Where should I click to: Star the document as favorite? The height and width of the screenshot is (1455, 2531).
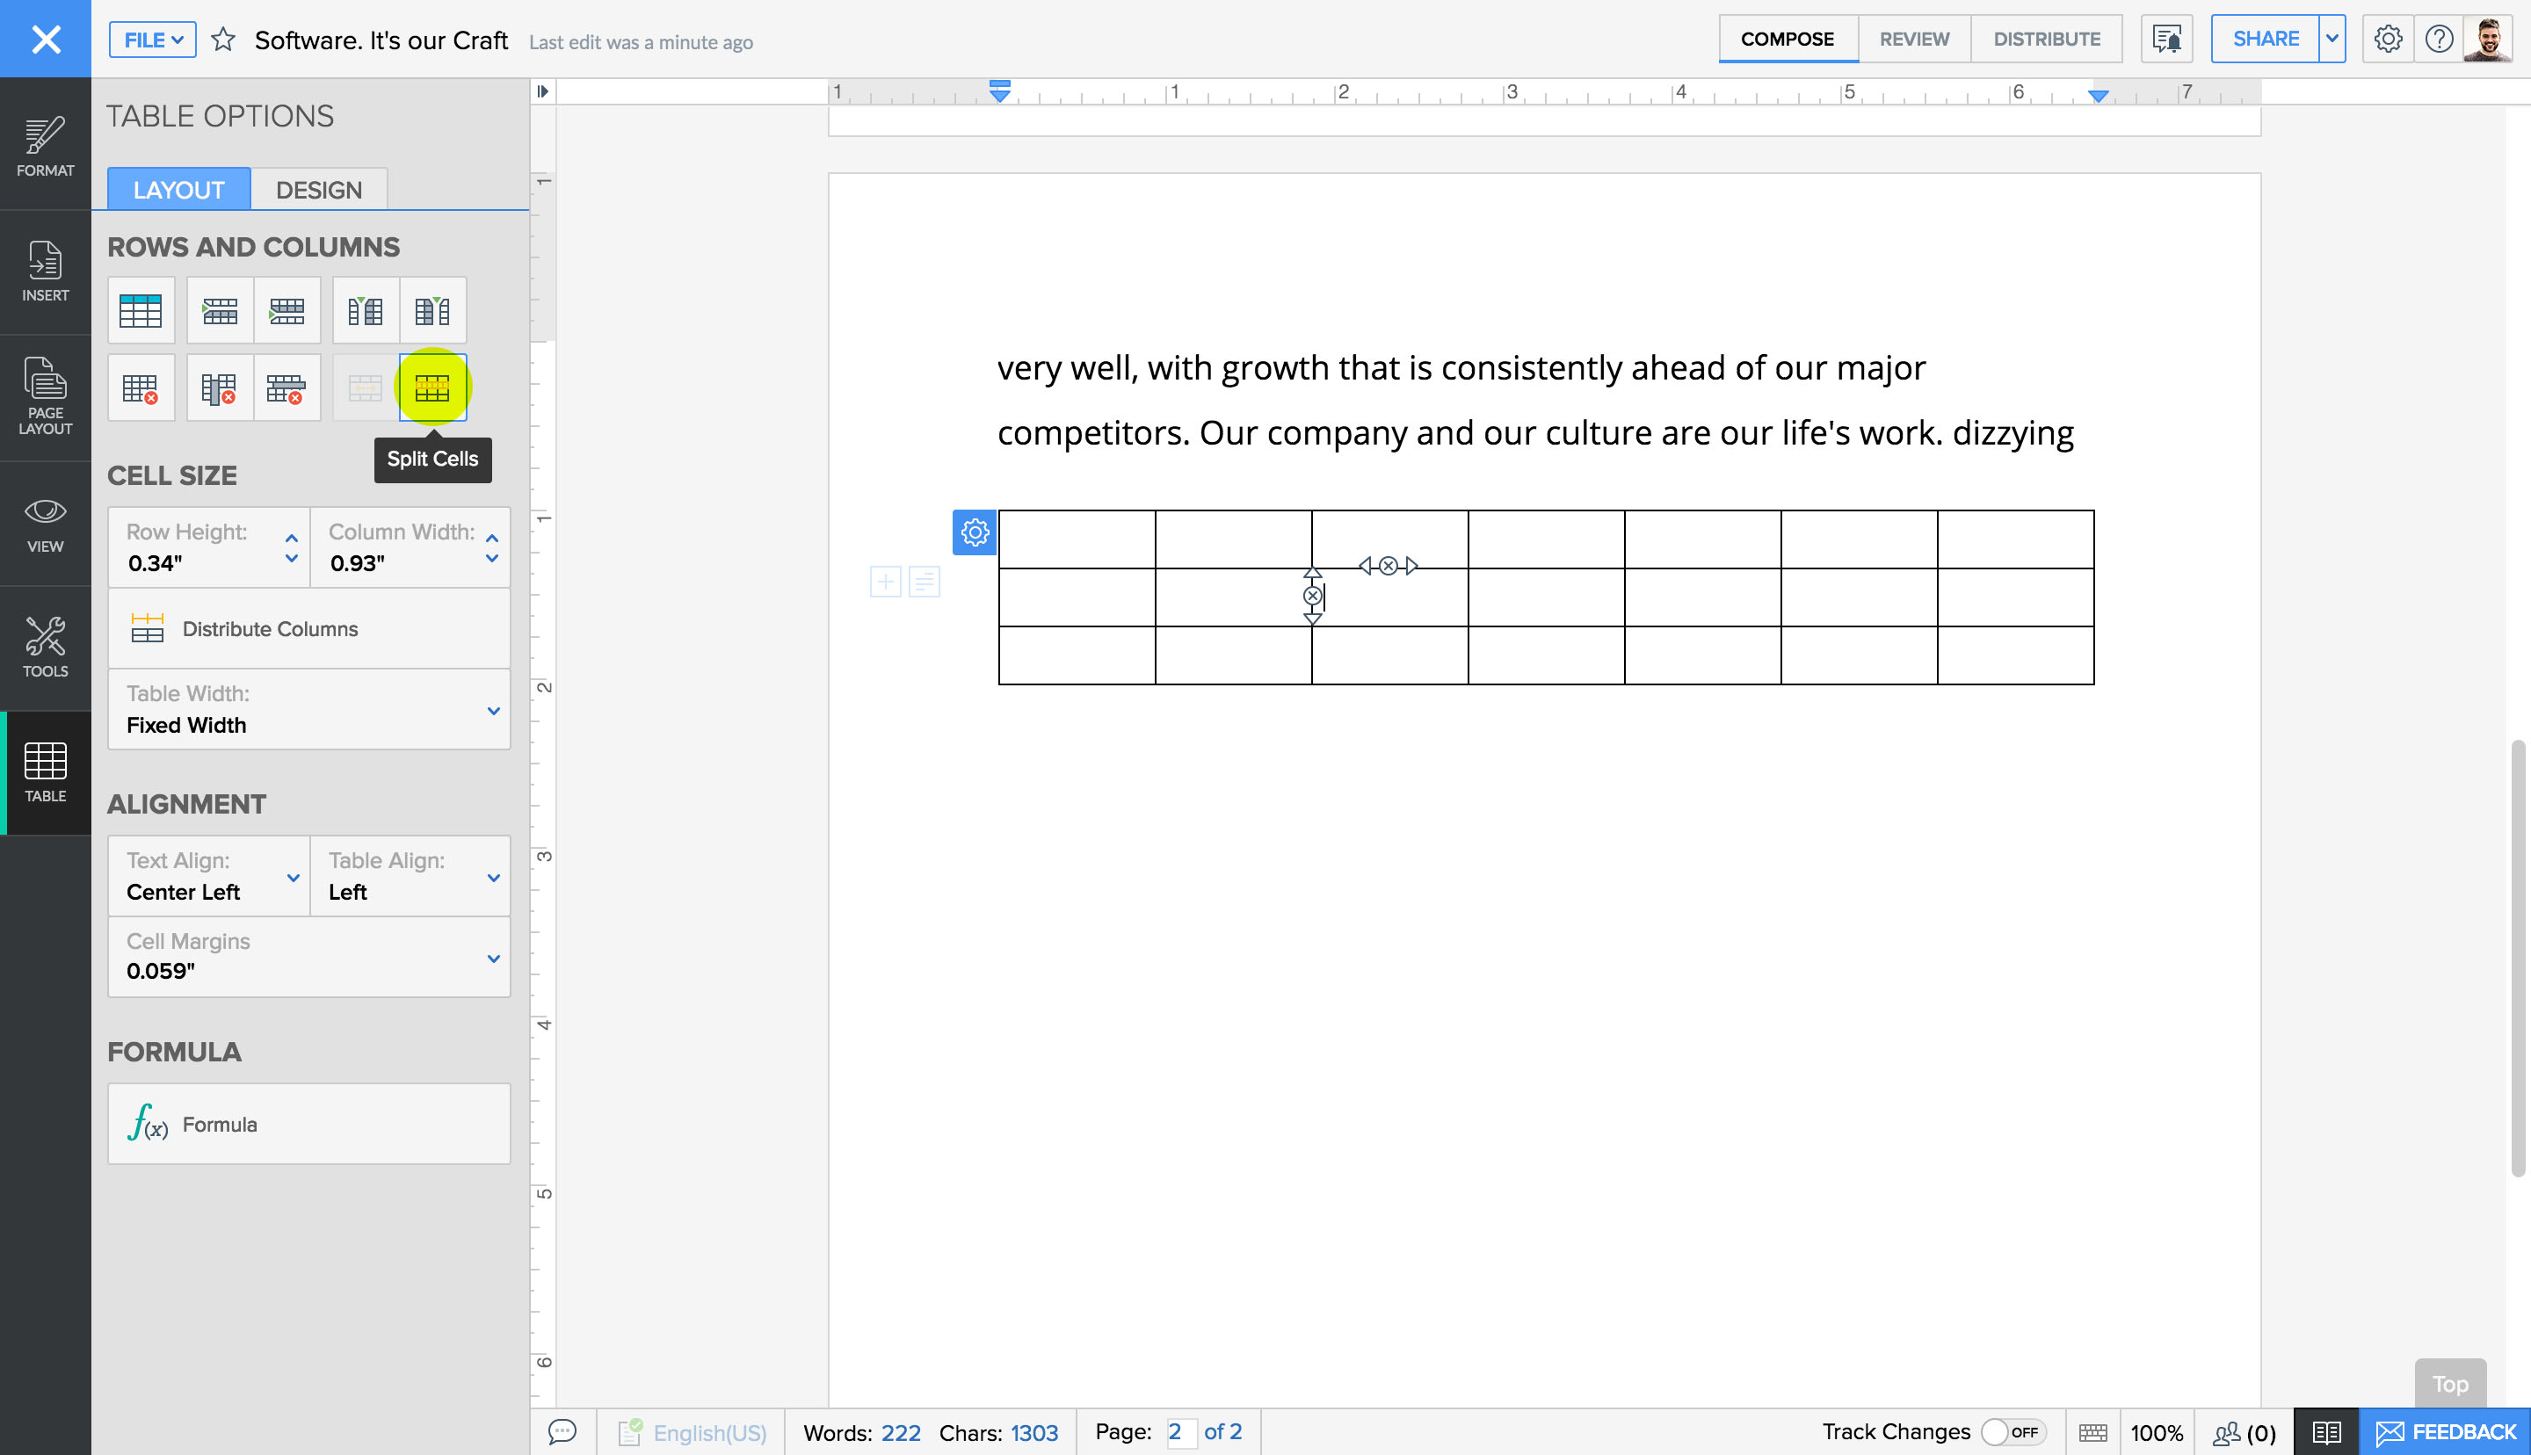pyautogui.click(x=223, y=40)
